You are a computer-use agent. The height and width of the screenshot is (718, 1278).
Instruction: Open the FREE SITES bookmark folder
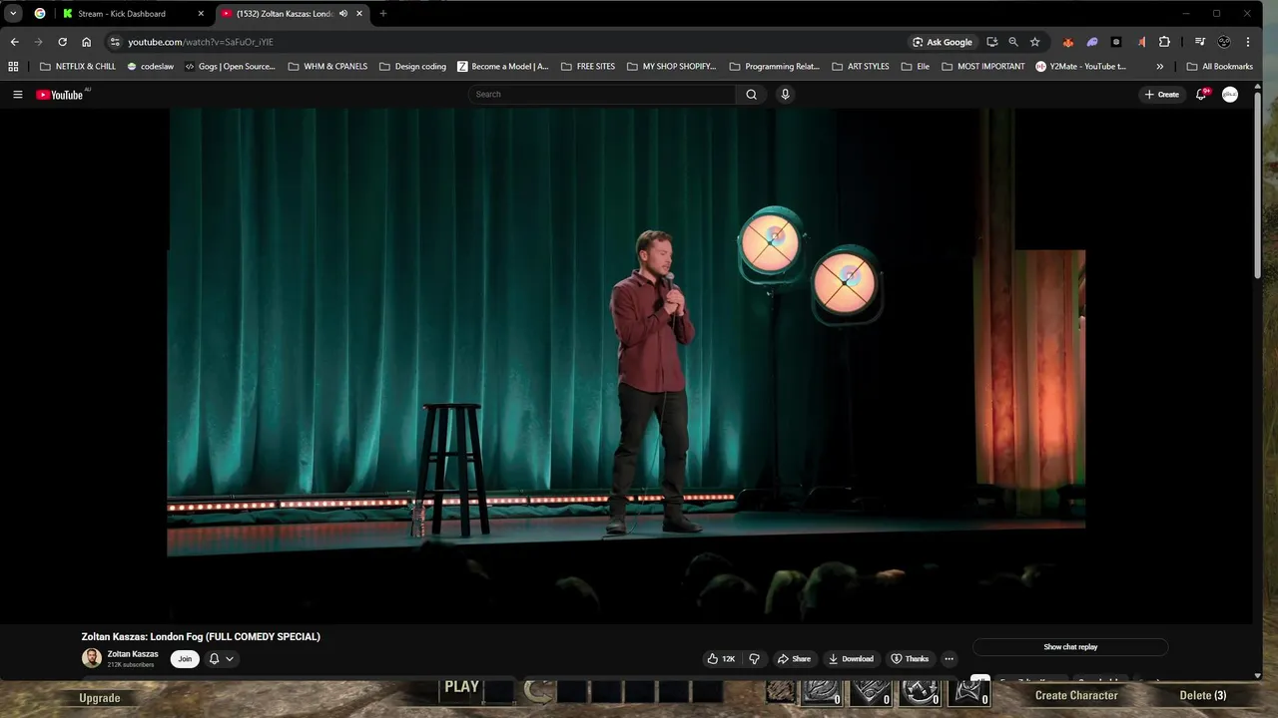[588, 67]
